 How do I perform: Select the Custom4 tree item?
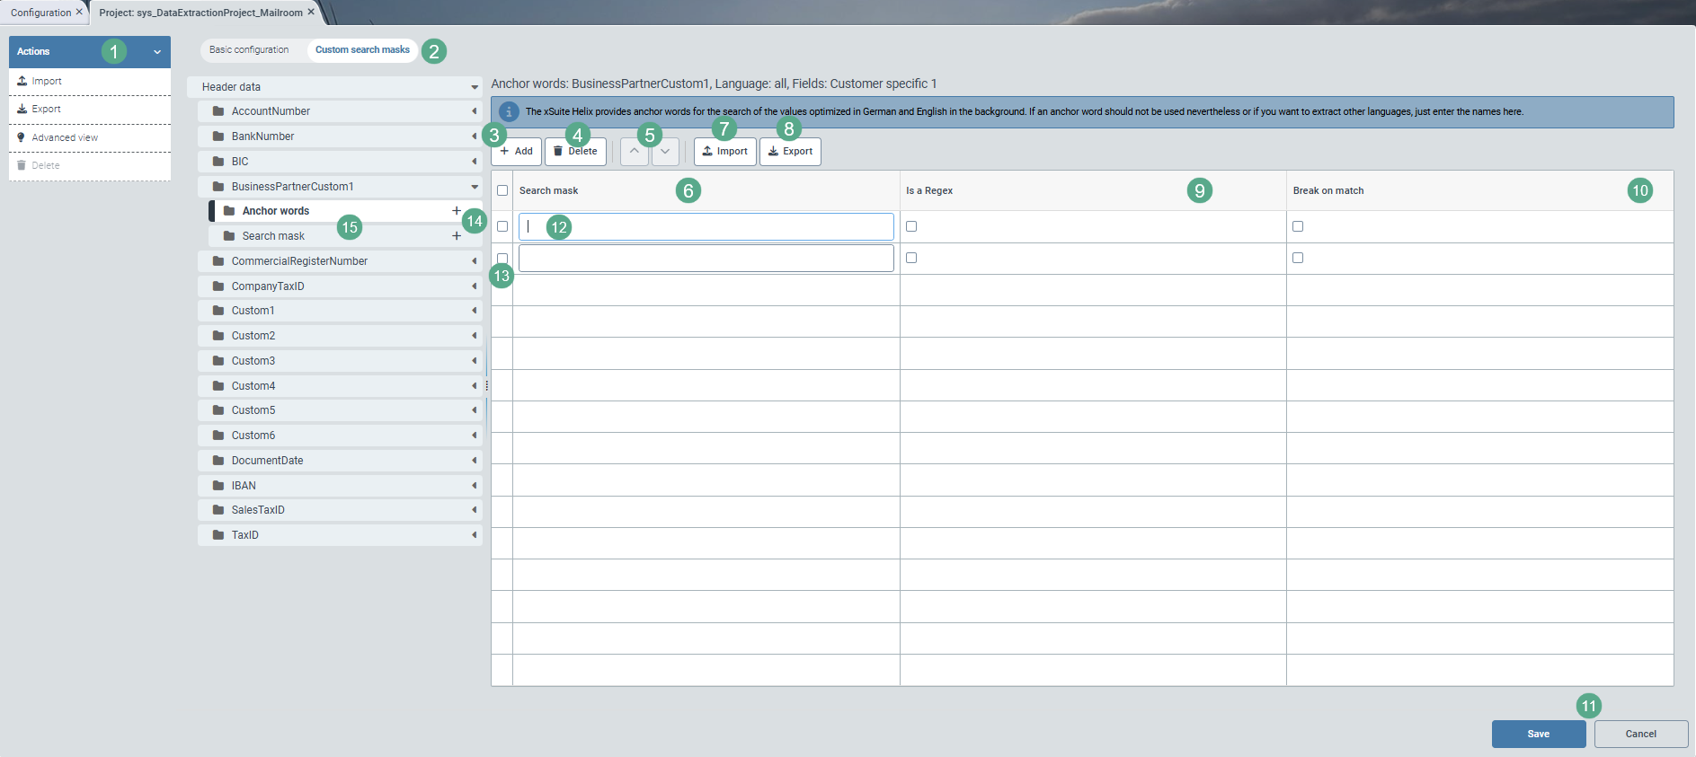tap(340, 386)
